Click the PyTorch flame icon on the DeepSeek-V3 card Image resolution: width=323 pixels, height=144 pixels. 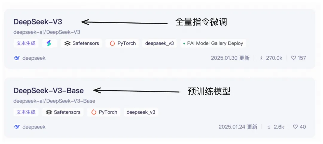[112, 43]
